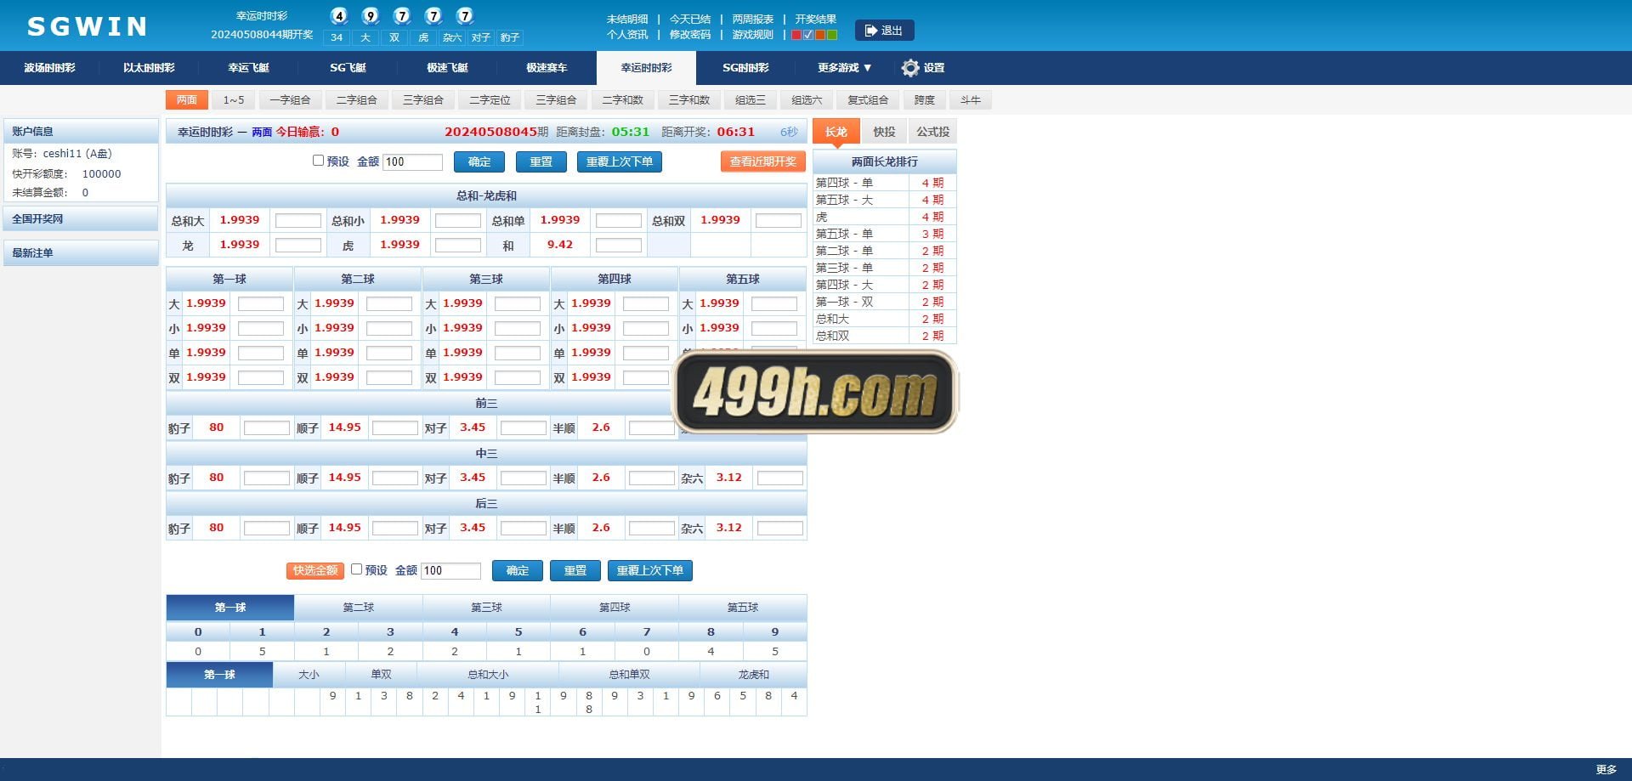Select the 一字组合 bet type tab

(290, 100)
